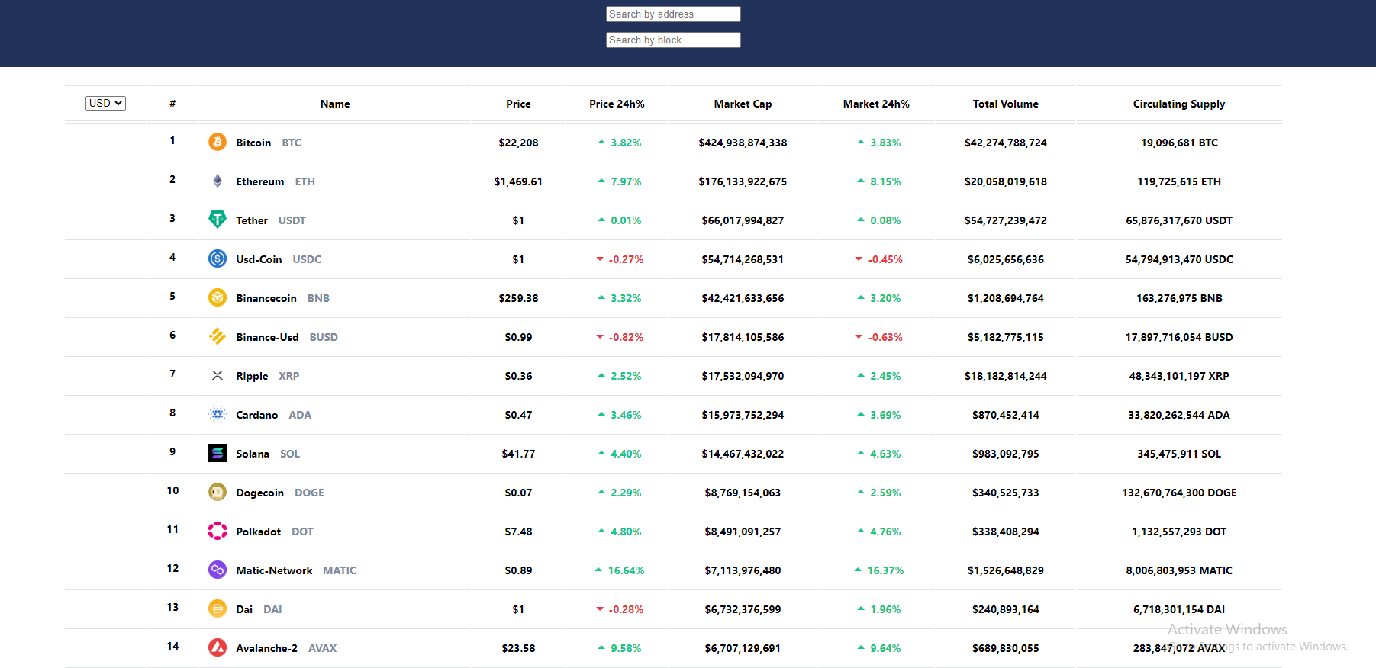
Task: Click the Price column header
Action: pos(518,104)
